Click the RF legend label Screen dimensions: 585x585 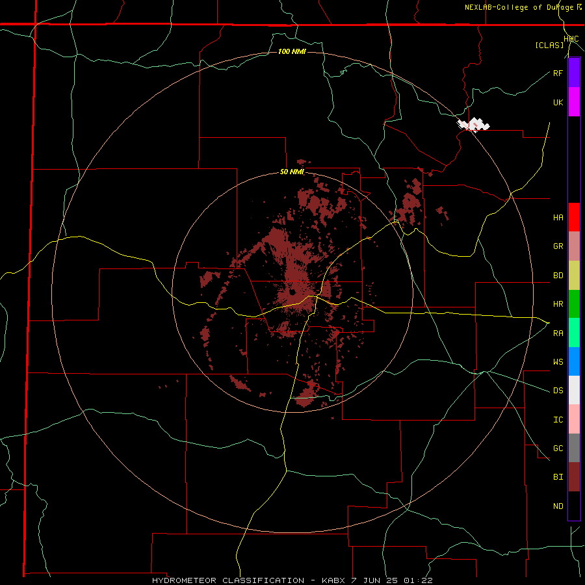point(558,73)
